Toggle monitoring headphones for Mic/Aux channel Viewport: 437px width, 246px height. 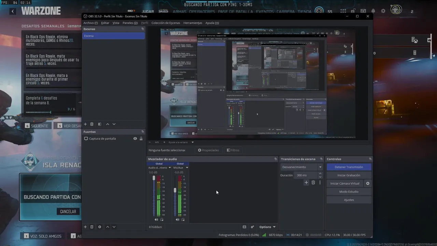(183, 219)
